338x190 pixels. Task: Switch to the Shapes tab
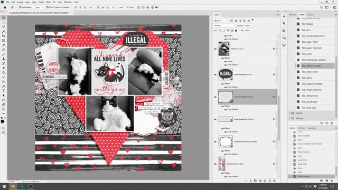310,15
